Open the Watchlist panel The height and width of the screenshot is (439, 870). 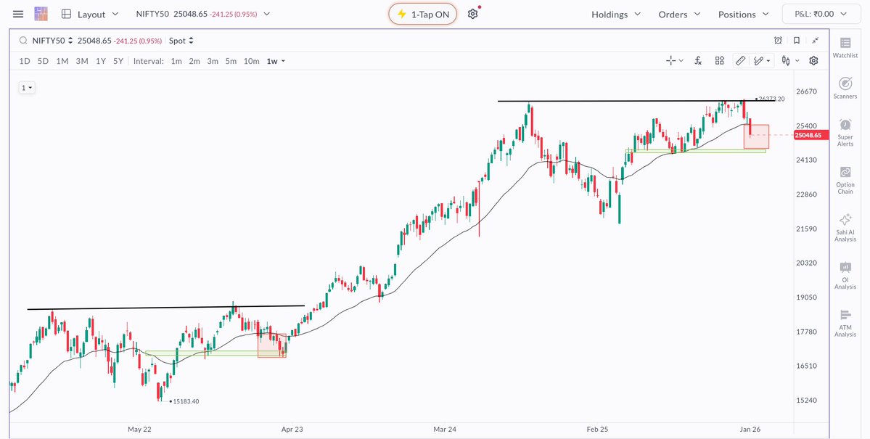pos(845,46)
